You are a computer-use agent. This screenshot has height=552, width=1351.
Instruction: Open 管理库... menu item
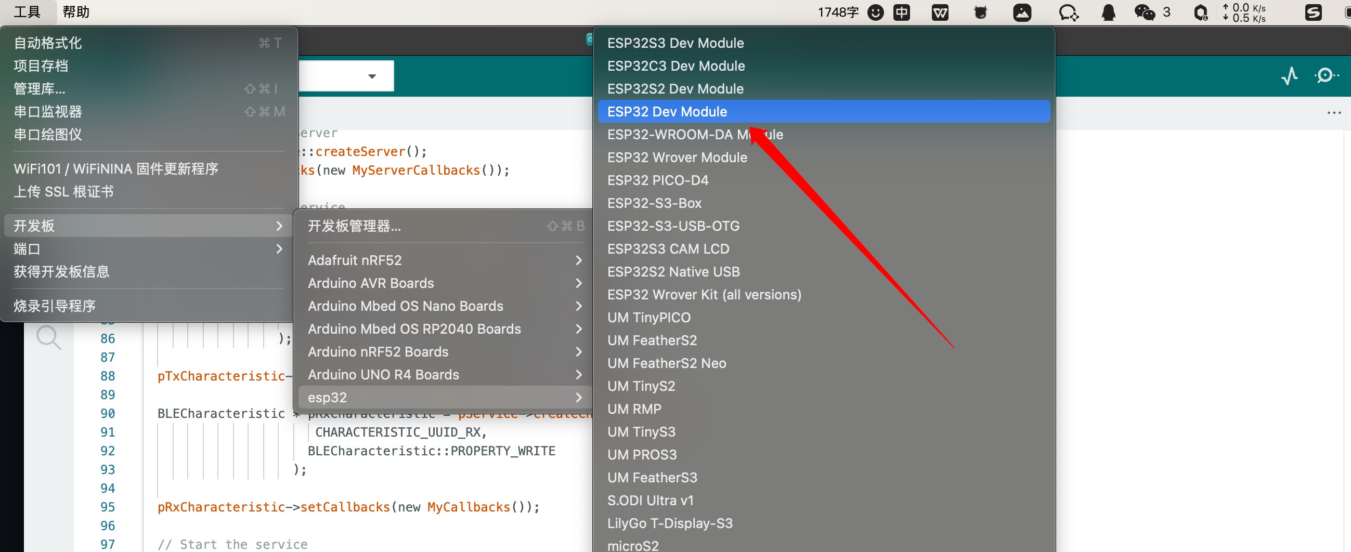tap(148, 88)
